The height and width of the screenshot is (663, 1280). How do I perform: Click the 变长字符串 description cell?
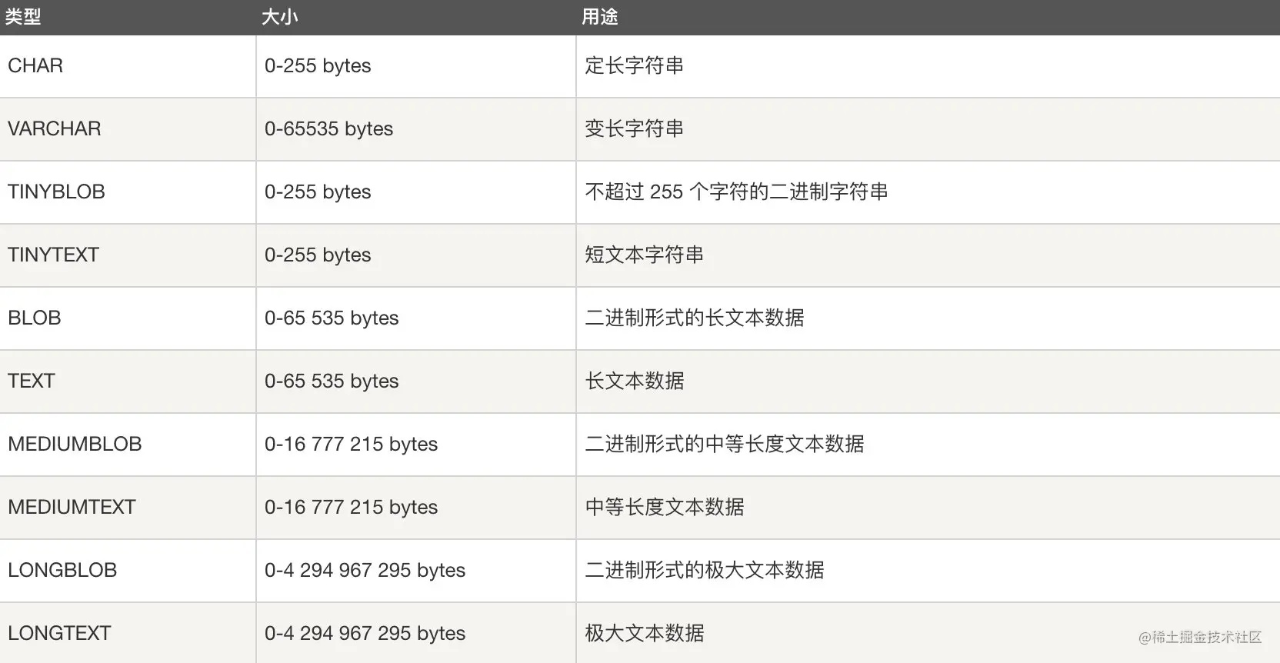point(634,129)
